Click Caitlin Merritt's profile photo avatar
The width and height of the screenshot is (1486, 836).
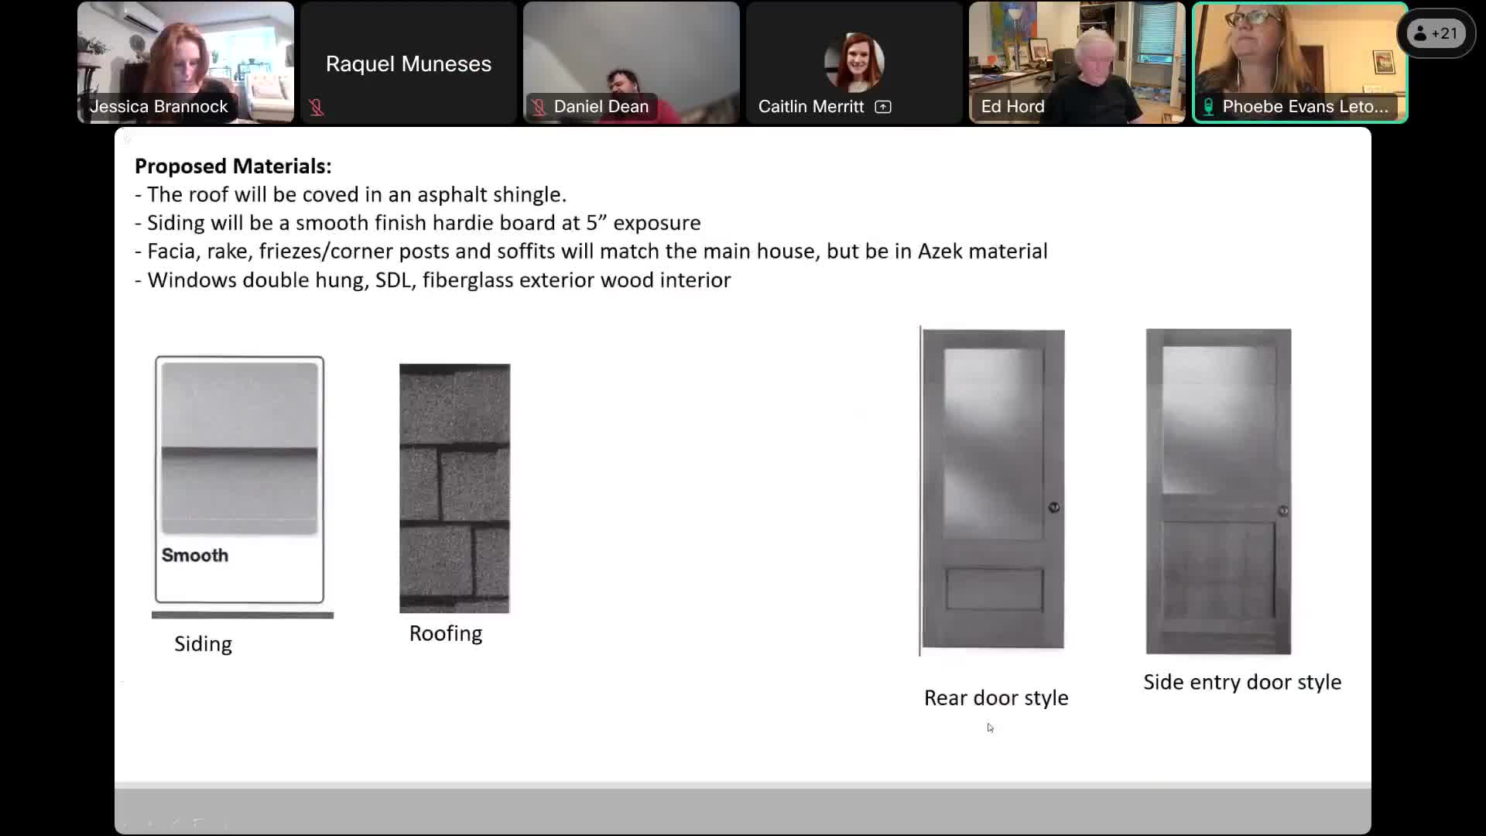(x=854, y=62)
